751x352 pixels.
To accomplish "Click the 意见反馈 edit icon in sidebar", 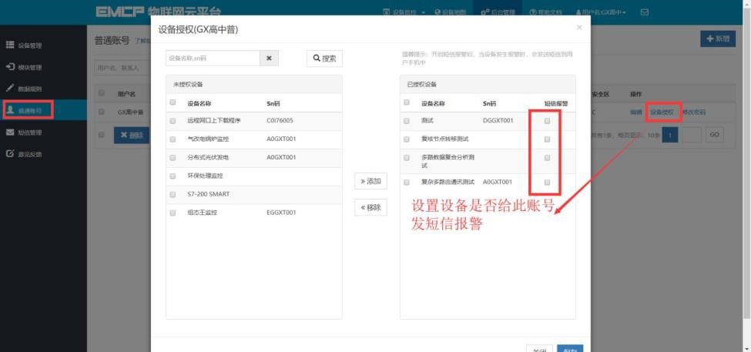I will pos(9,154).
